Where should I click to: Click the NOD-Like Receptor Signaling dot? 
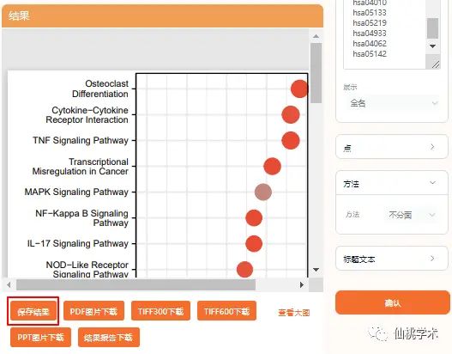tap(244, 270)
